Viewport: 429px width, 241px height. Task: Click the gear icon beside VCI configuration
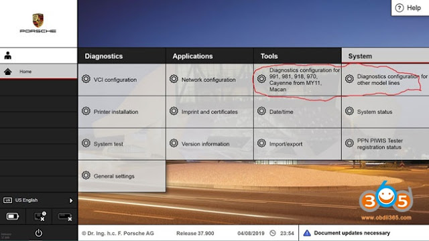[86, 79]
